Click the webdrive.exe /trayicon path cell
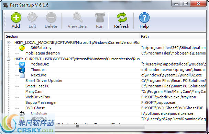The width and height of the screenshot is (209, 134). (169, 97)
